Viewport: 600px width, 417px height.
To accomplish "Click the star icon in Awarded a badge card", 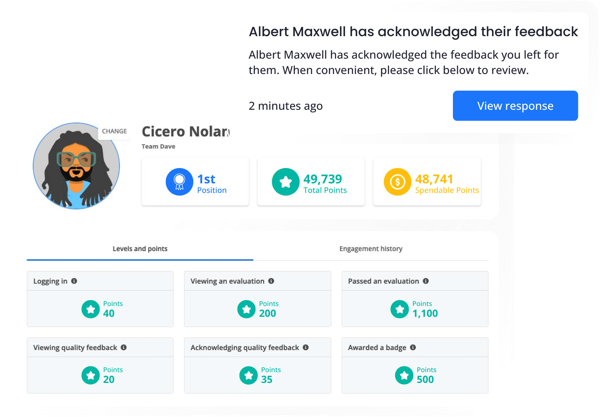I will [x=404, y=375].
